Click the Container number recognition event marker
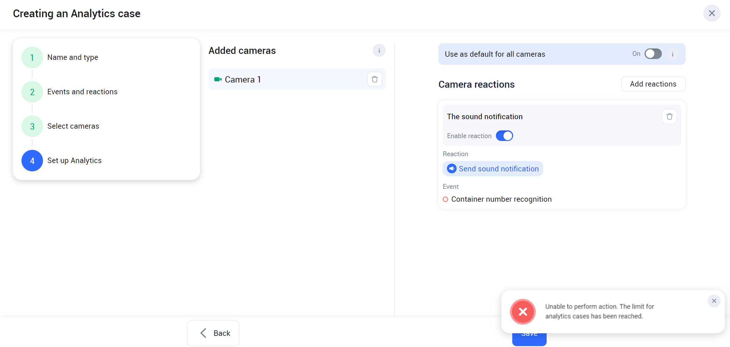The height and width of the screenshot is (347, 730). click(x=445, y=199)
